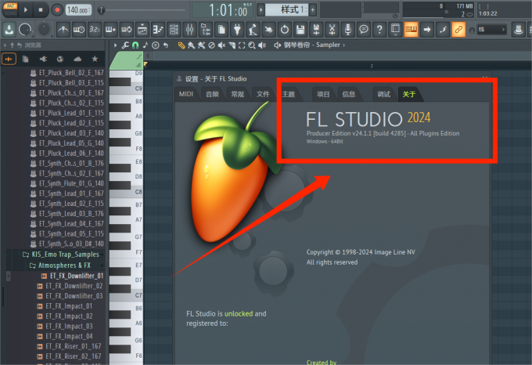Switch to the MIDI settings tab
The width and height of the screenshot is (532, 365).
[186, 94]
